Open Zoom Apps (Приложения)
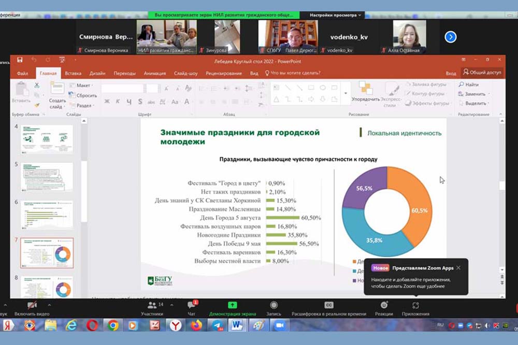The image size is (518, 345). tap(415, 309)
